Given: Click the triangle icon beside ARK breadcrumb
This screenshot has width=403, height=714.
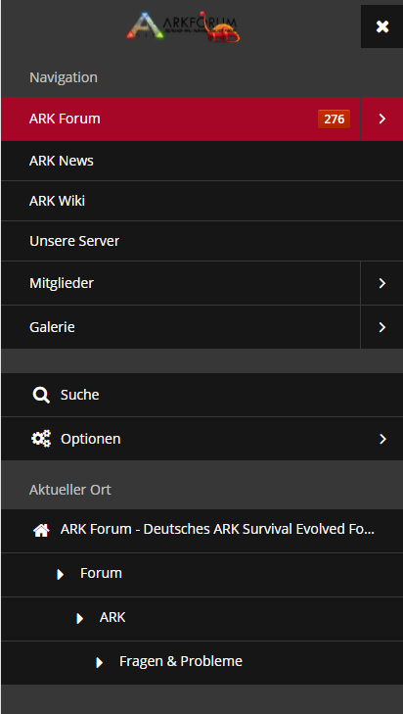Looking at the screenshot, I should coord(80,618).
